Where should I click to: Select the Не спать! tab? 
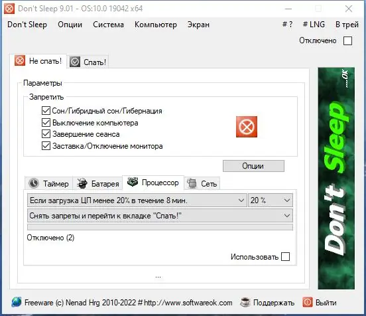click(x=38, y=61)
